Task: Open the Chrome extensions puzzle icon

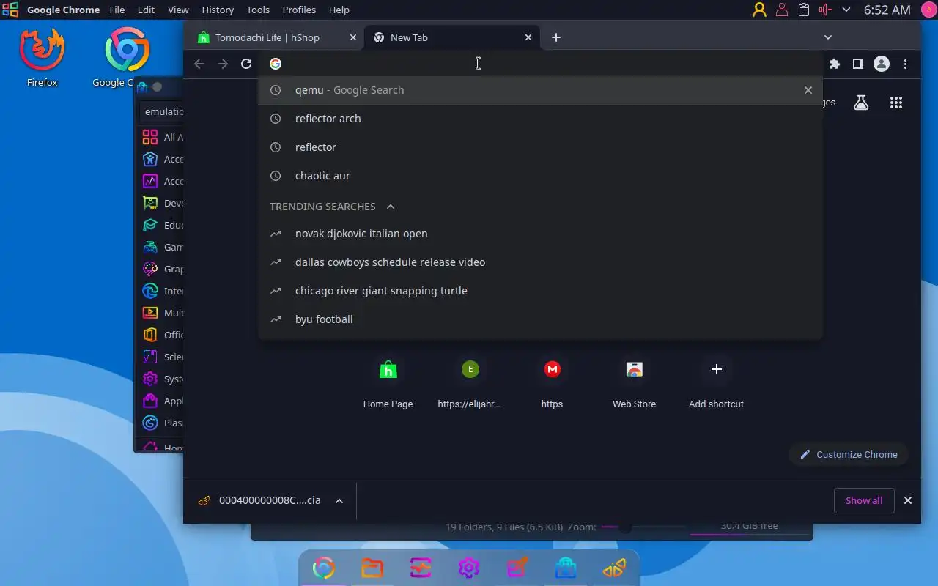Action: tap(834, 64)
